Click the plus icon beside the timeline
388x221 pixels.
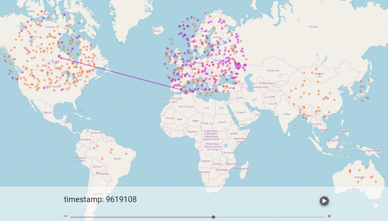(329, 216)
